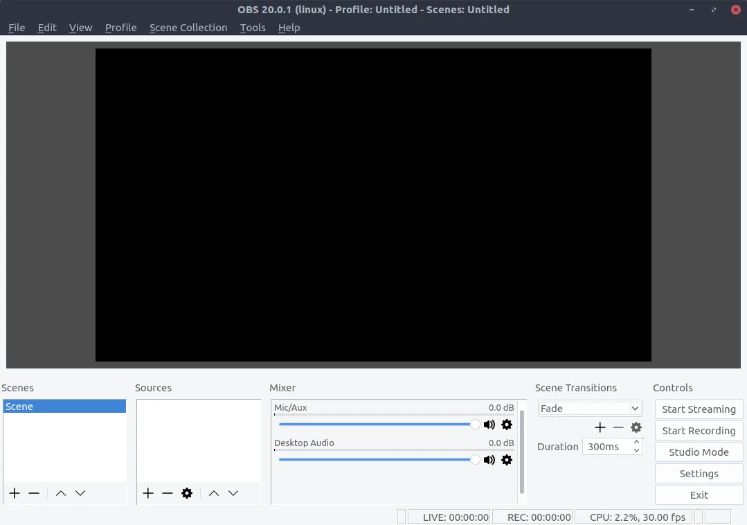This screenshot has height=525, width=747.
Task: Mute the Desktop Audio speaker
Action: 489,460
